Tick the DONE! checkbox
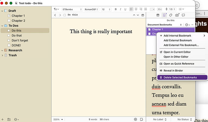208x122 pixels. click(9, 45)
